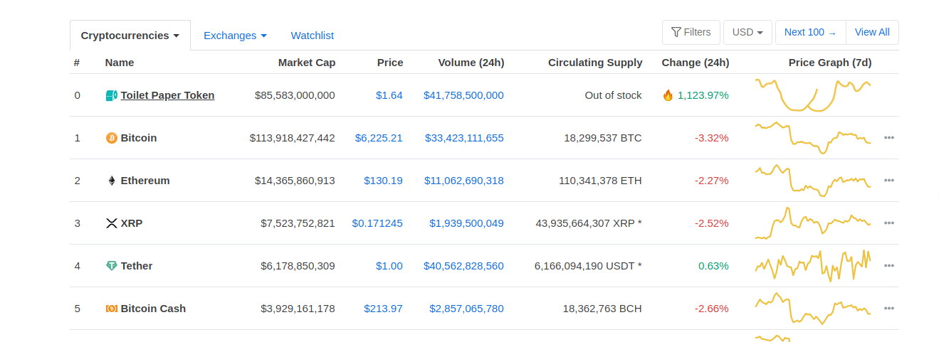Click the Bitcoin Cash logo icon
This screenshot has width=939, height=342.
[x=112, y=309]
